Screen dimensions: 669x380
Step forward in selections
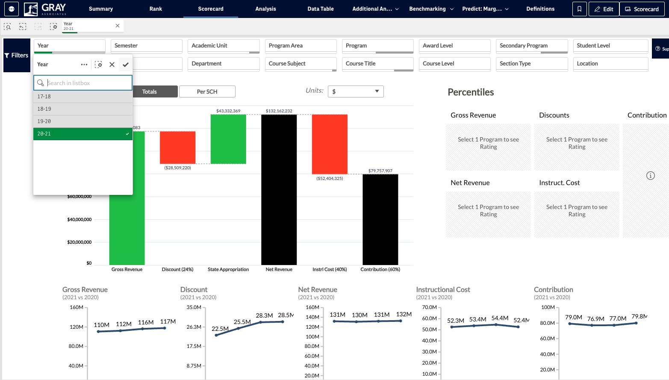[x=38, y=27]
